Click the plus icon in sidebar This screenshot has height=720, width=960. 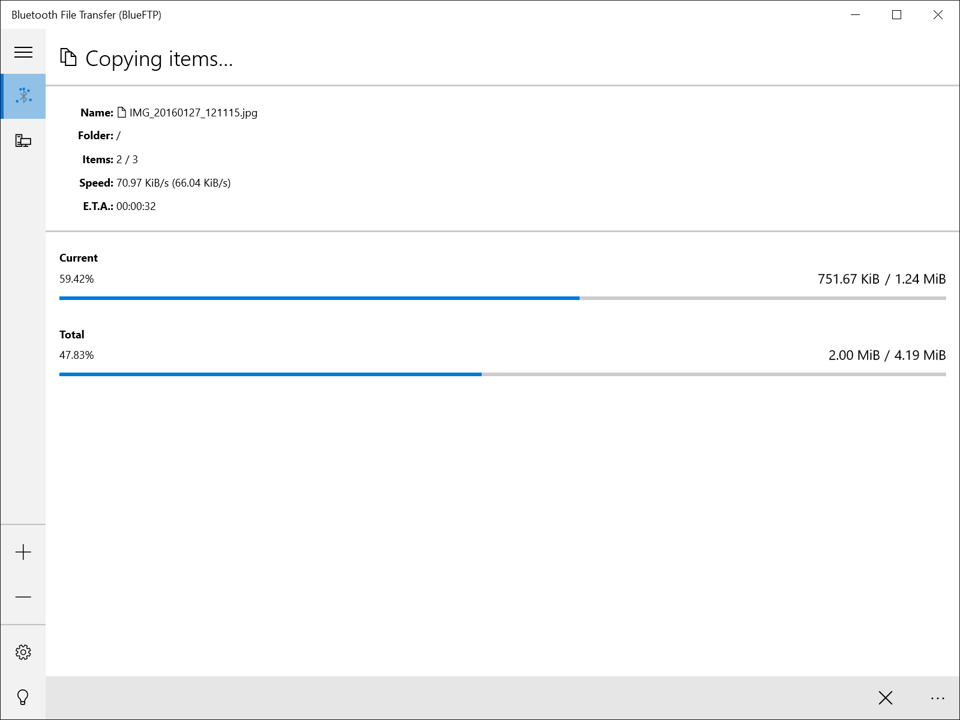coord(23,552)
